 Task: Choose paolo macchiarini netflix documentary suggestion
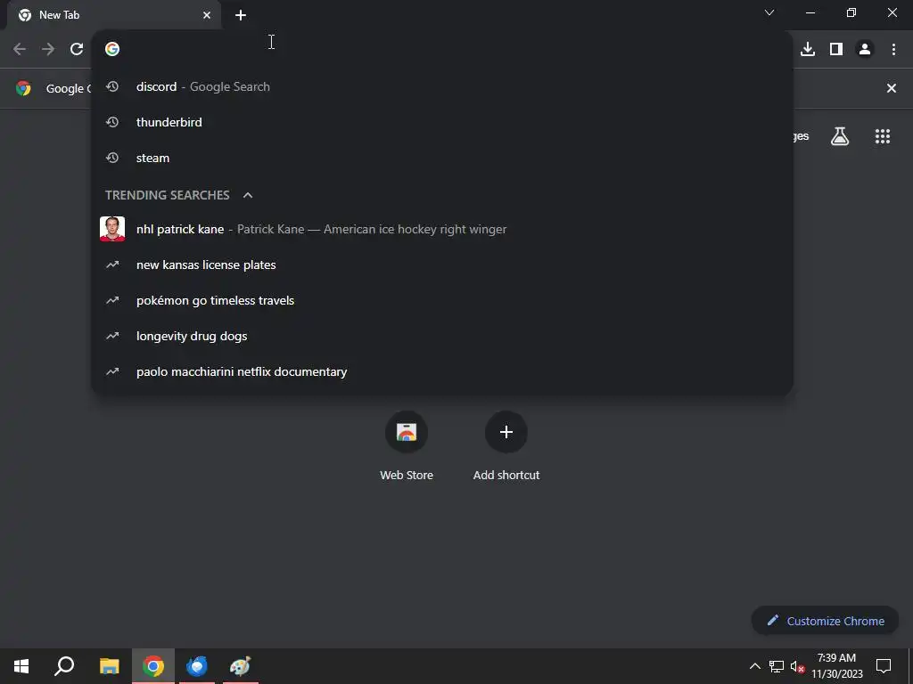point(442,371)
